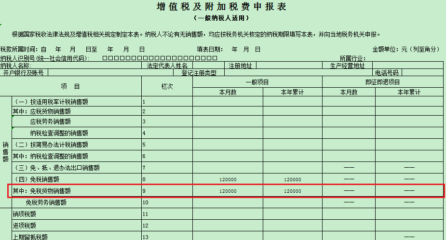
Task: Select 本月数 cell for 进项税额 row
Action: [228, 226]
